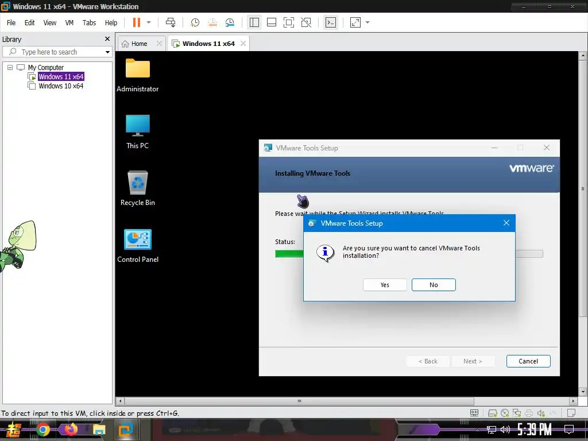This screenshot has width=588, height=441.
Task: Close the Windows 11 x64 tab
Action: pos(243,44)
